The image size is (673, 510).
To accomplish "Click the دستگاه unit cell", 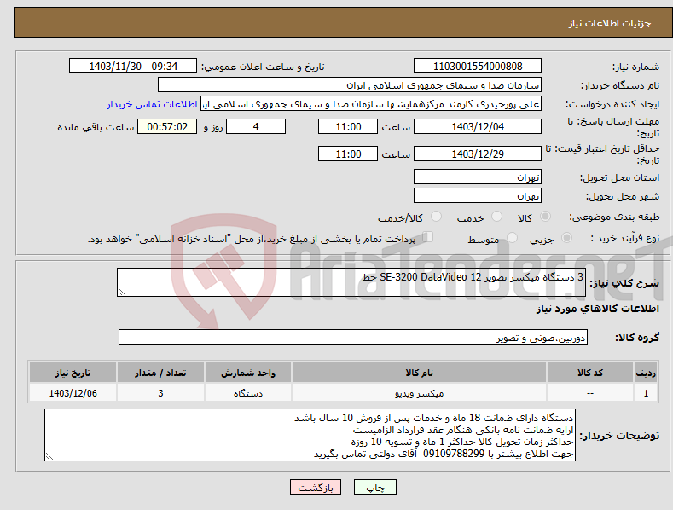I will [248, 393].
